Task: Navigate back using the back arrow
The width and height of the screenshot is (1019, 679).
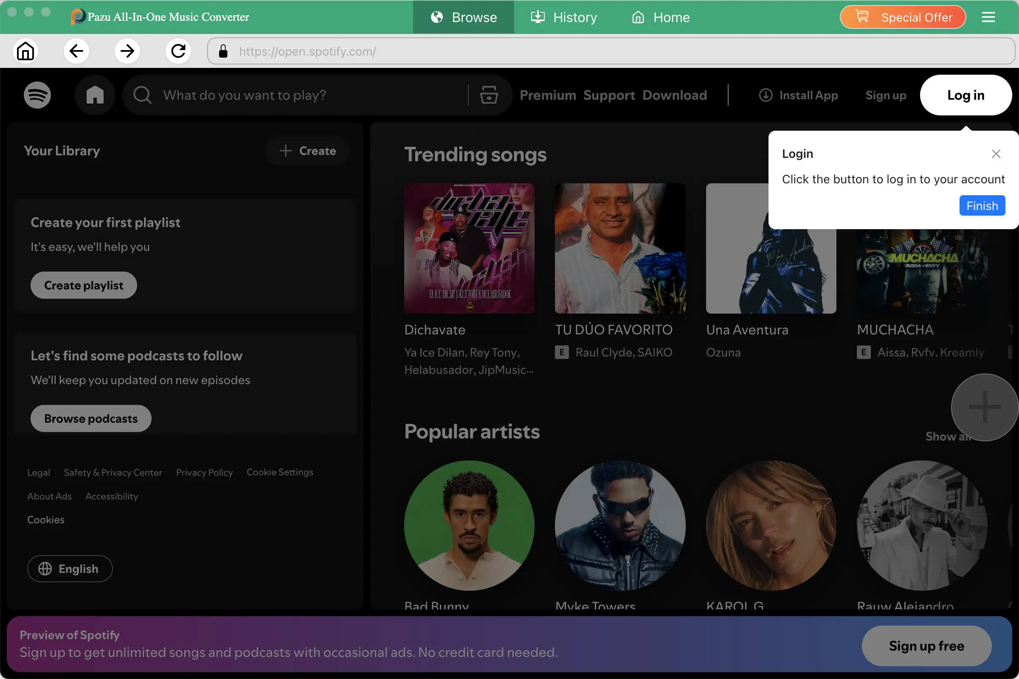Action: 76,51
